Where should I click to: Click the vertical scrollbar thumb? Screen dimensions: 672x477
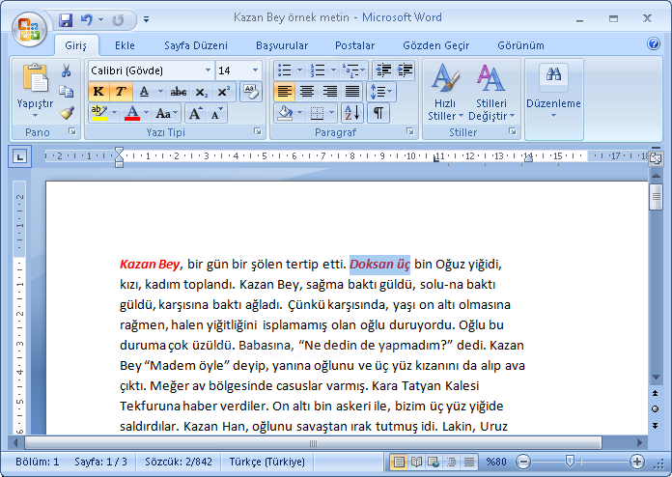pyautogui.click(x=656, y=197)
